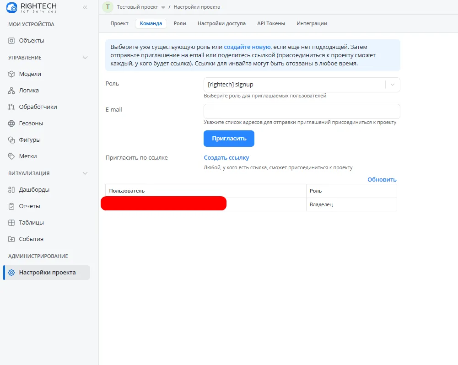The height and width of the screenshot is (365, 458).
Task: Open Geozones via globe icon
Action: 12,123
